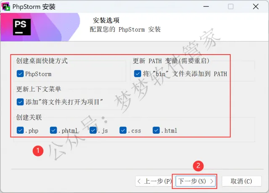Toggle the .html association checkbox
The height and width of the screenshot is (193, 269).
(x=156, y=130)
